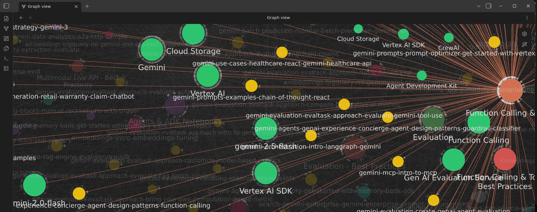Open graph settings gear icon
Viewport: 537px width, 212px height.
point(525,34)
